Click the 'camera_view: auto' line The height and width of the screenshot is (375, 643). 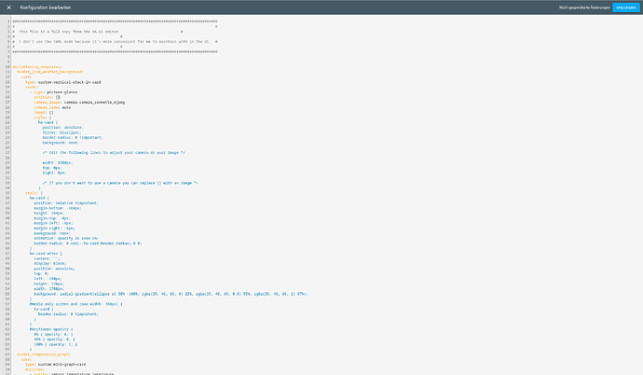coord(52,107)
